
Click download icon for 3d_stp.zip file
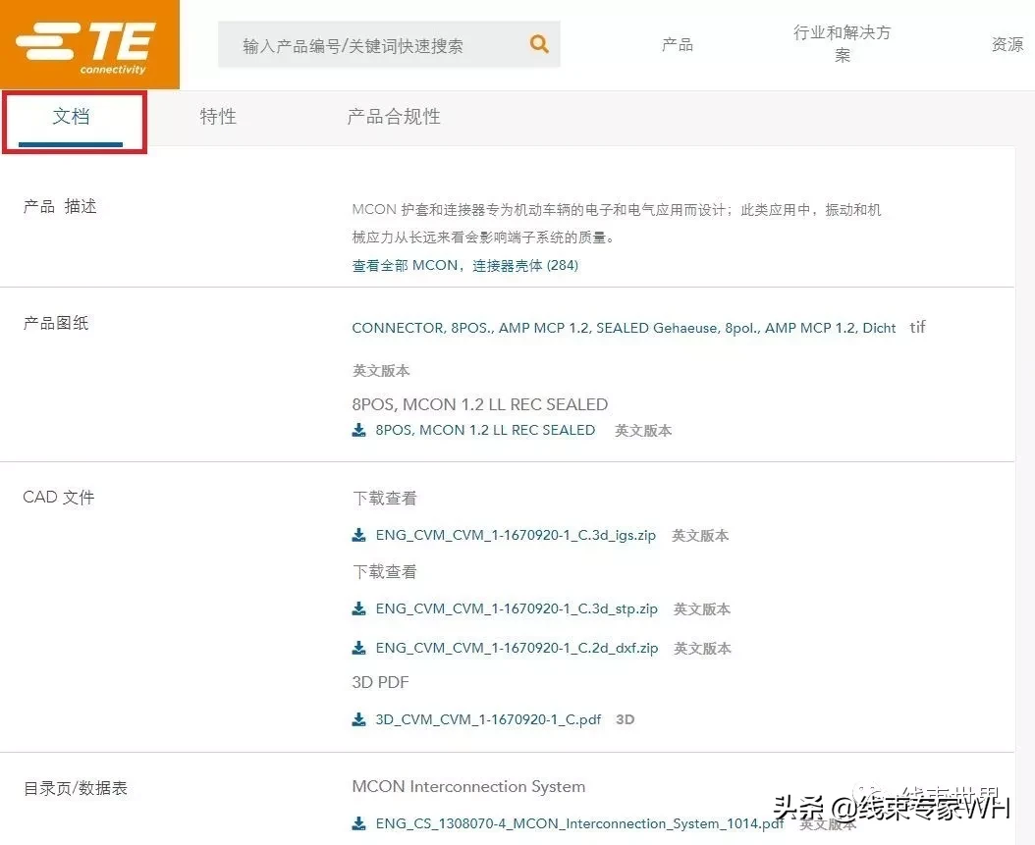click(358, 608)
